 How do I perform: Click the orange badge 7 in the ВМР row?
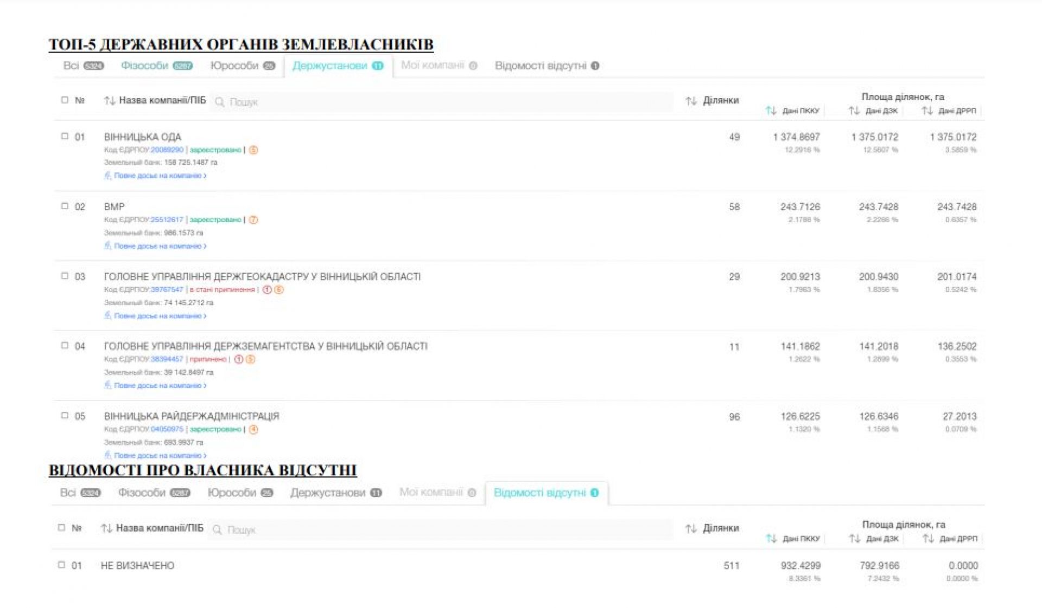[x=253, y=219]
